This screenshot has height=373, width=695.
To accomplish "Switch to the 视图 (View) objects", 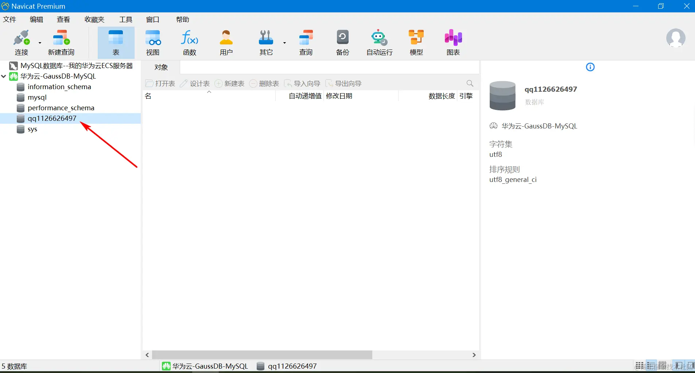I will [153, 43].
